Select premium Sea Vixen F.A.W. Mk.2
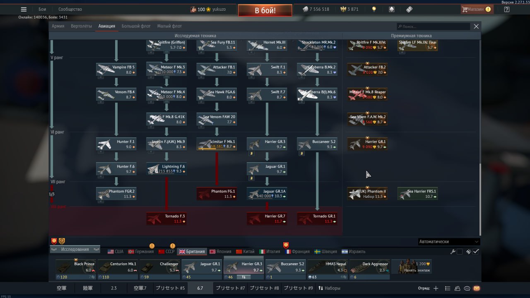Screen dimensions: 530x298 point(367,119)
